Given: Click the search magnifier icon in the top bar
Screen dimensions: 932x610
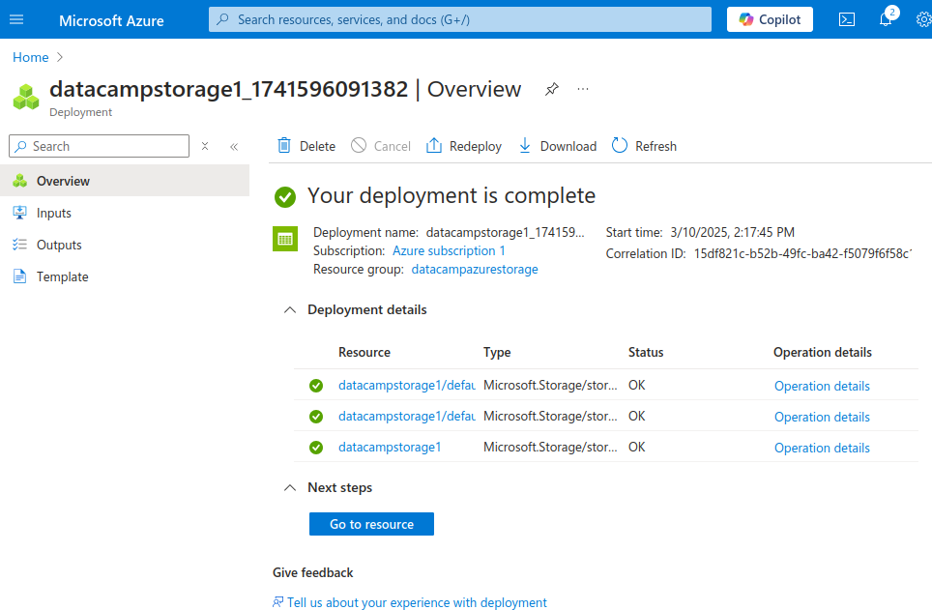Looking at the screenshot, I should tap(223, 19).
